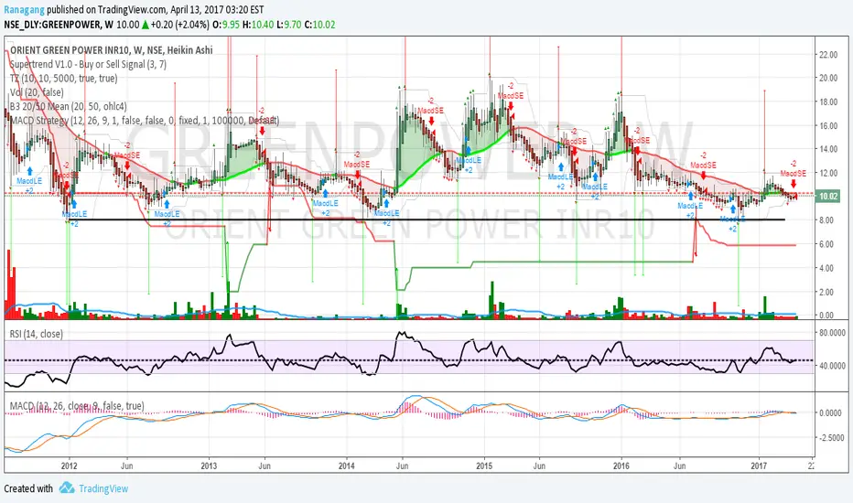Click the 4.00 price scale label
Screen dimensions: 853x503
pyautogui.click(x=826, y=268)
